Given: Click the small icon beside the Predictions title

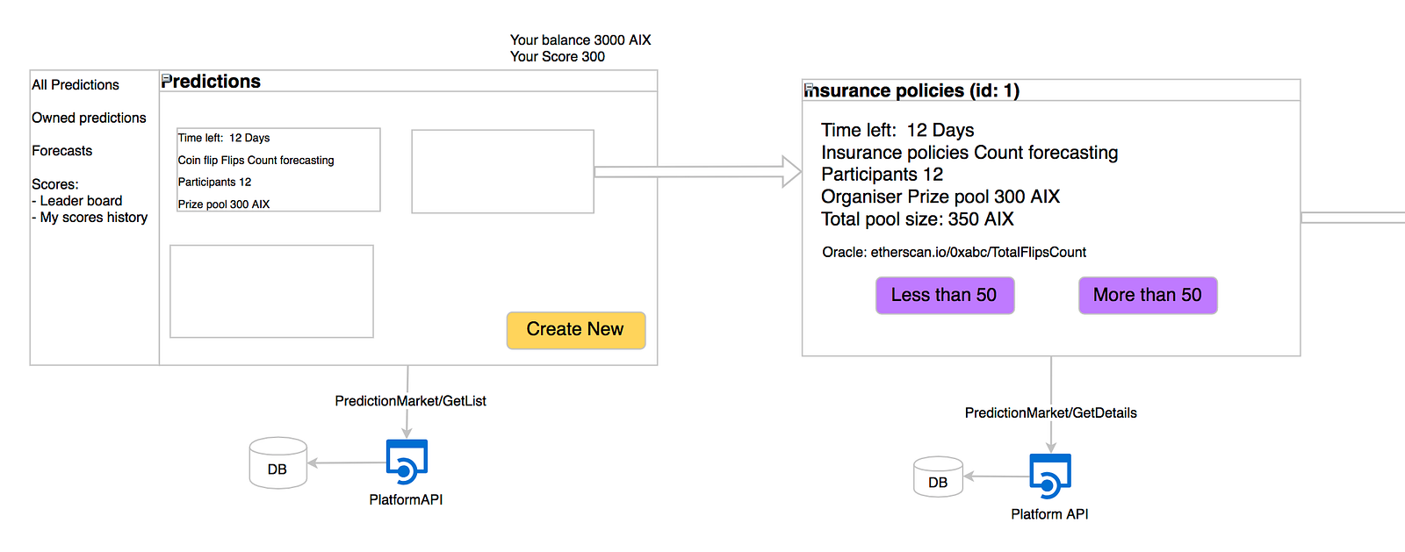Looking at the screenshot, I should (166, 80).
